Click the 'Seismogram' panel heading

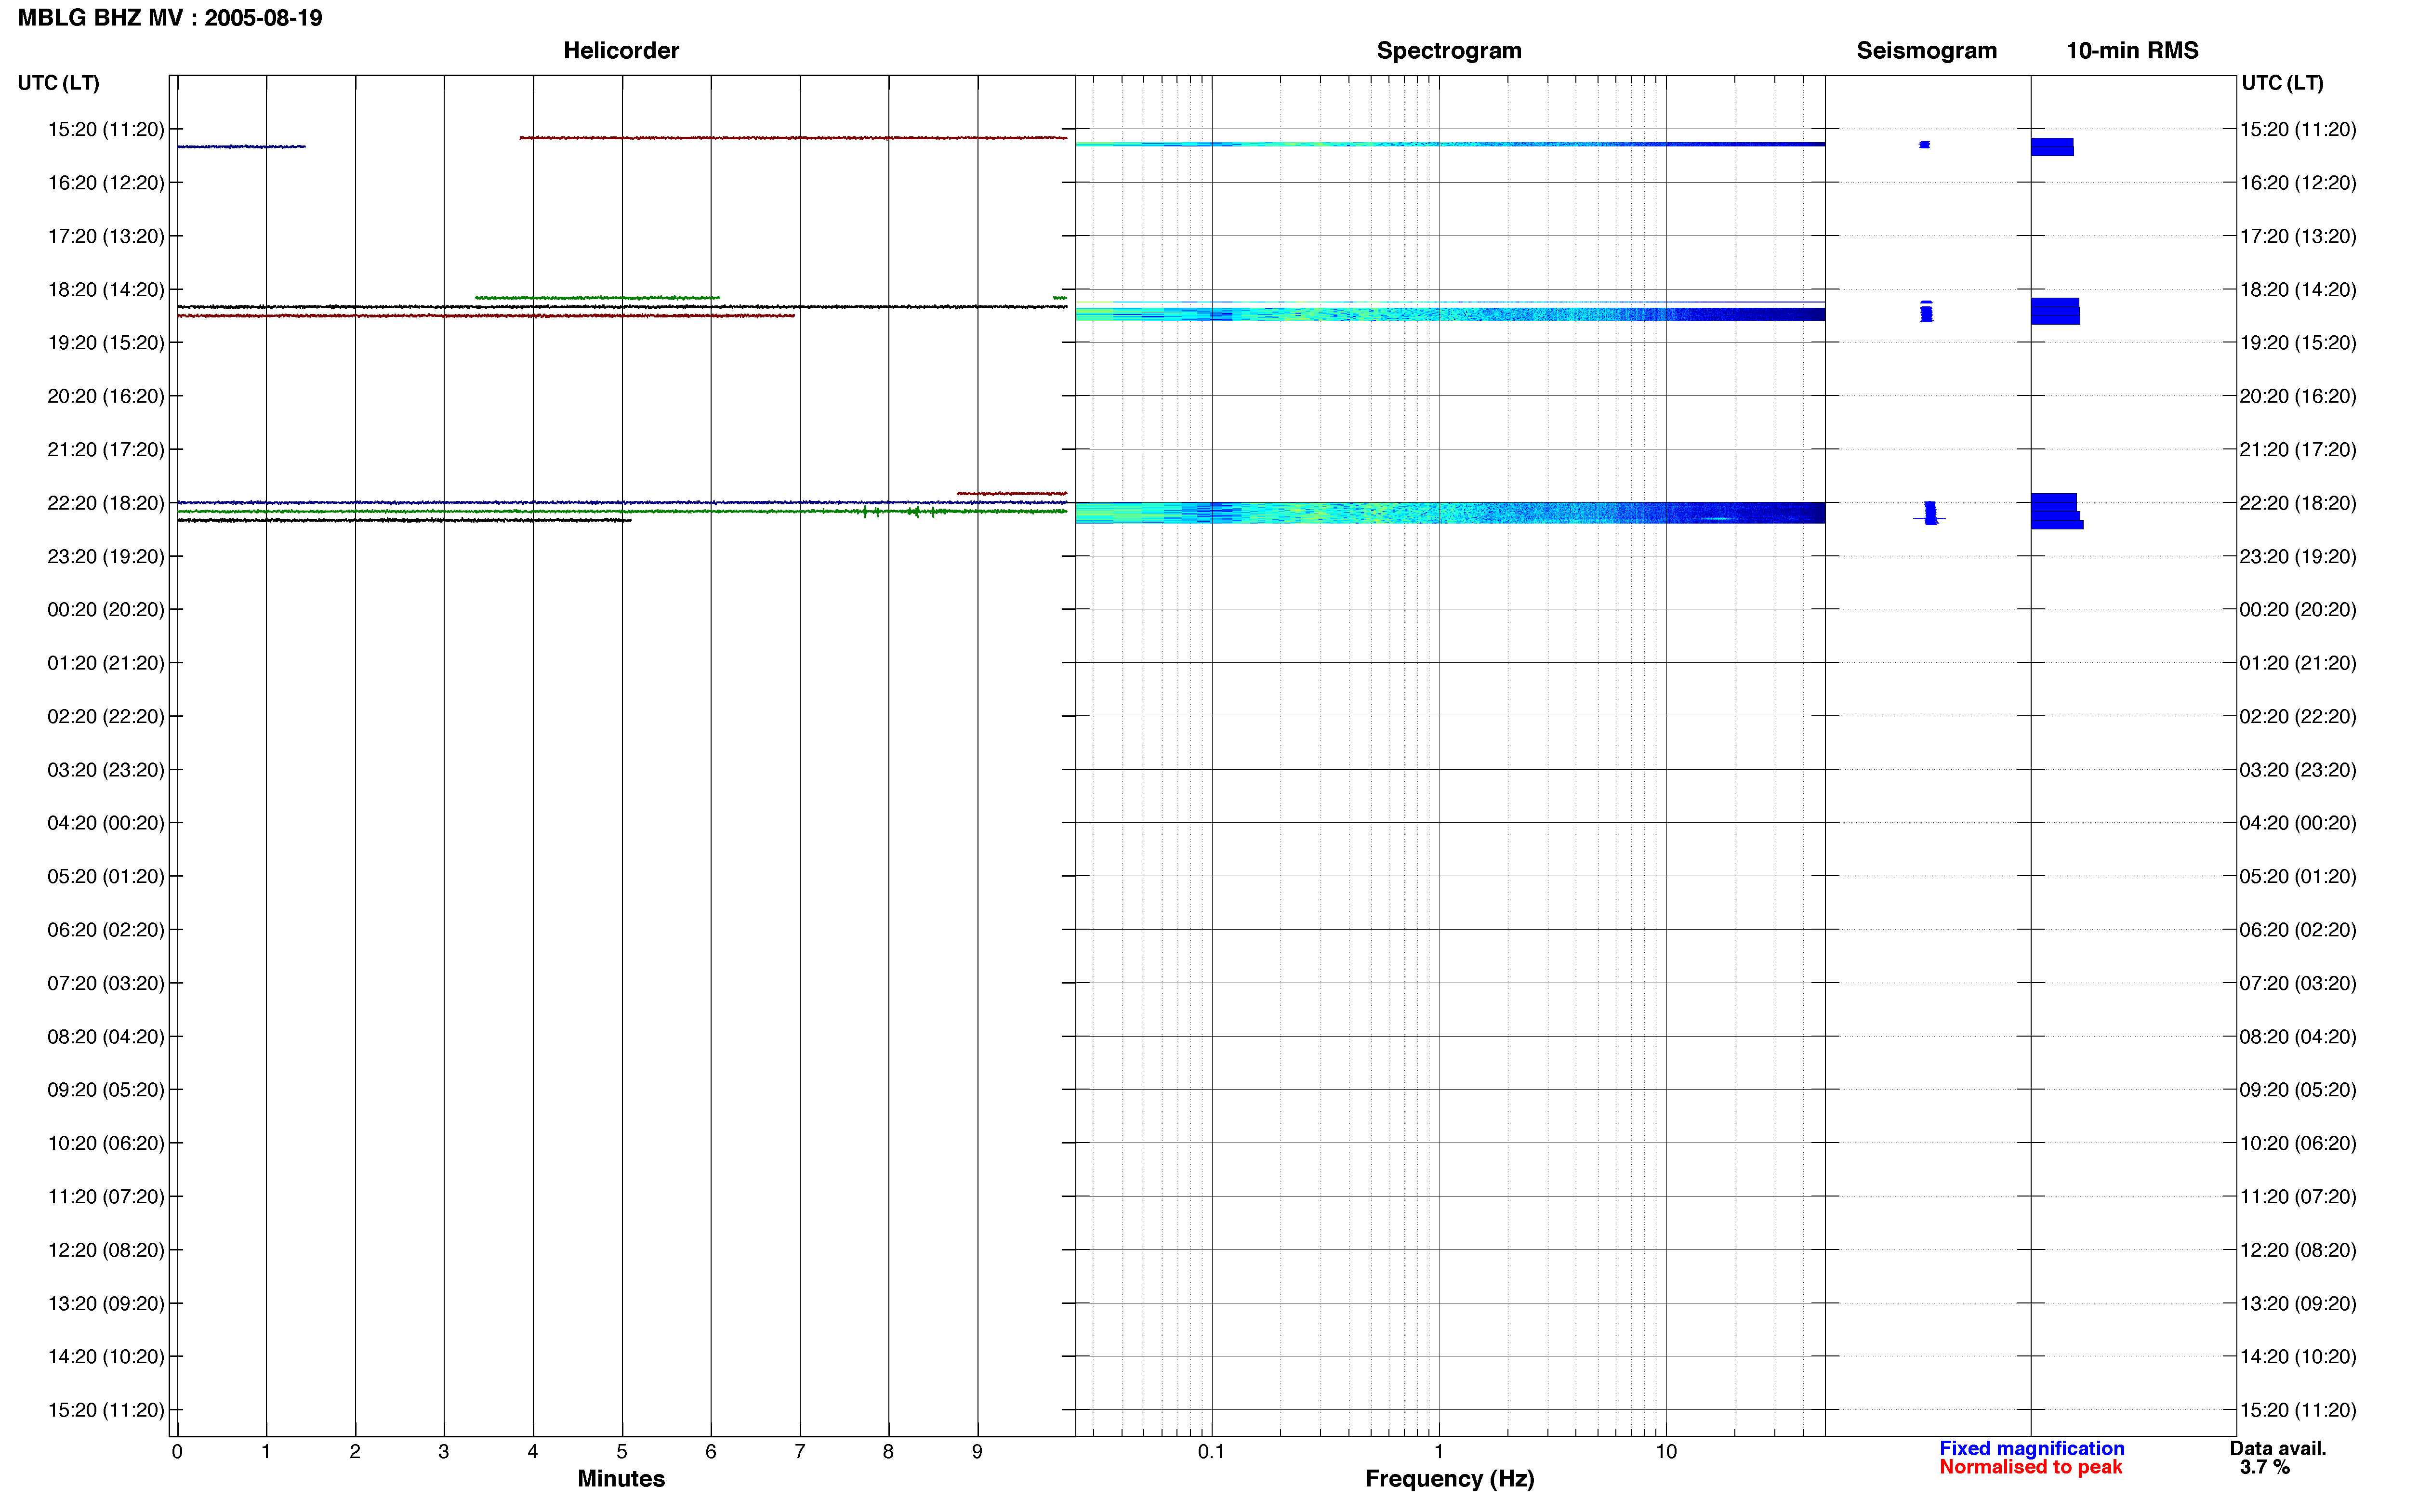[1926, 51]
